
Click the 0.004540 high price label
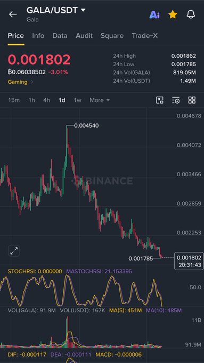(x=86, y=125)
